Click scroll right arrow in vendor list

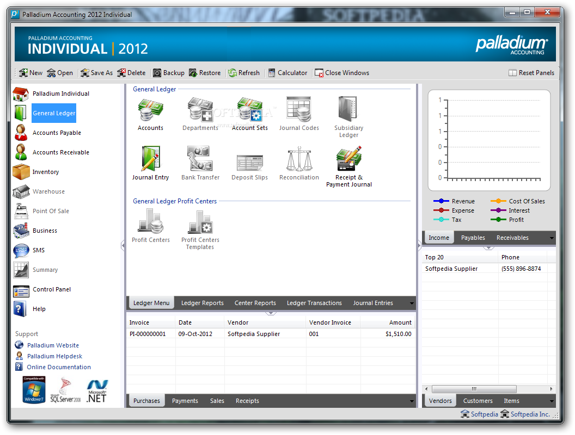(x=551, y=389)
